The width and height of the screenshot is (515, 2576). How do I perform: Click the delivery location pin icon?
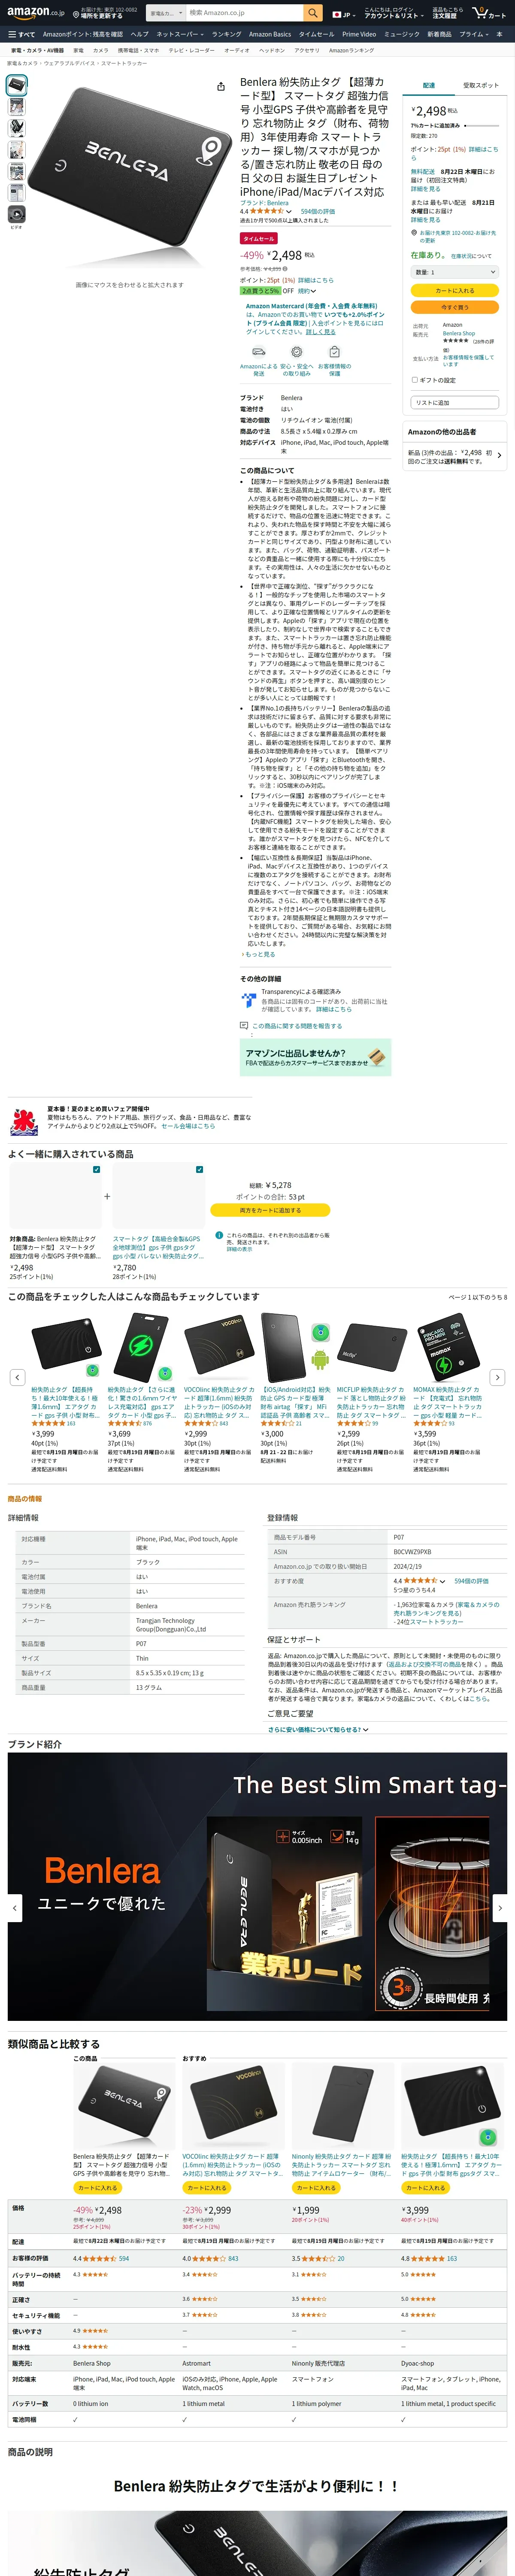tap(76, 14)
